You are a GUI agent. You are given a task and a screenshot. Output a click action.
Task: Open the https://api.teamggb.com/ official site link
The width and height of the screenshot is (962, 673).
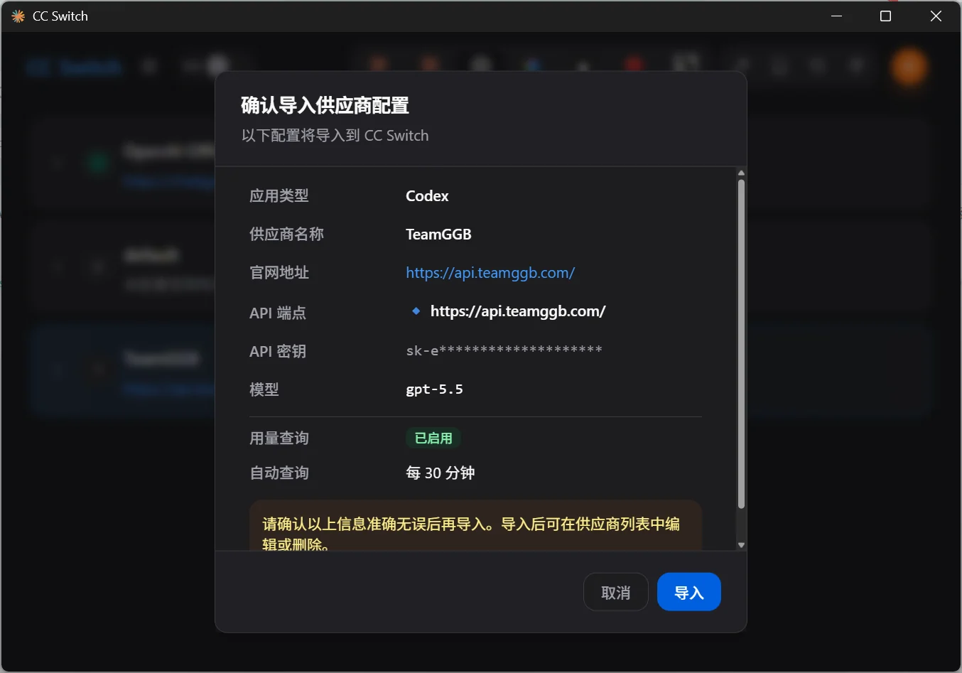coord(490,273)
